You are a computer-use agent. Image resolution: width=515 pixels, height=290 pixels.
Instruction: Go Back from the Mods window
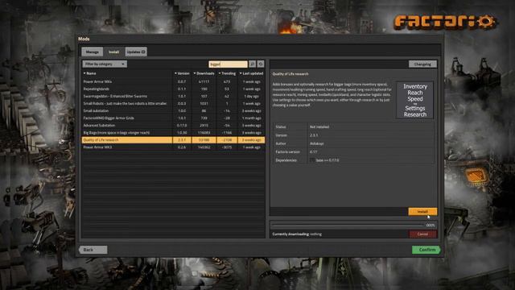[x=93, y=250]
